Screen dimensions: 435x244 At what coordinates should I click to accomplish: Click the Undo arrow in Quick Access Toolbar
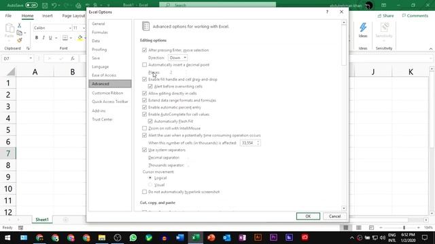click(54, 5)
